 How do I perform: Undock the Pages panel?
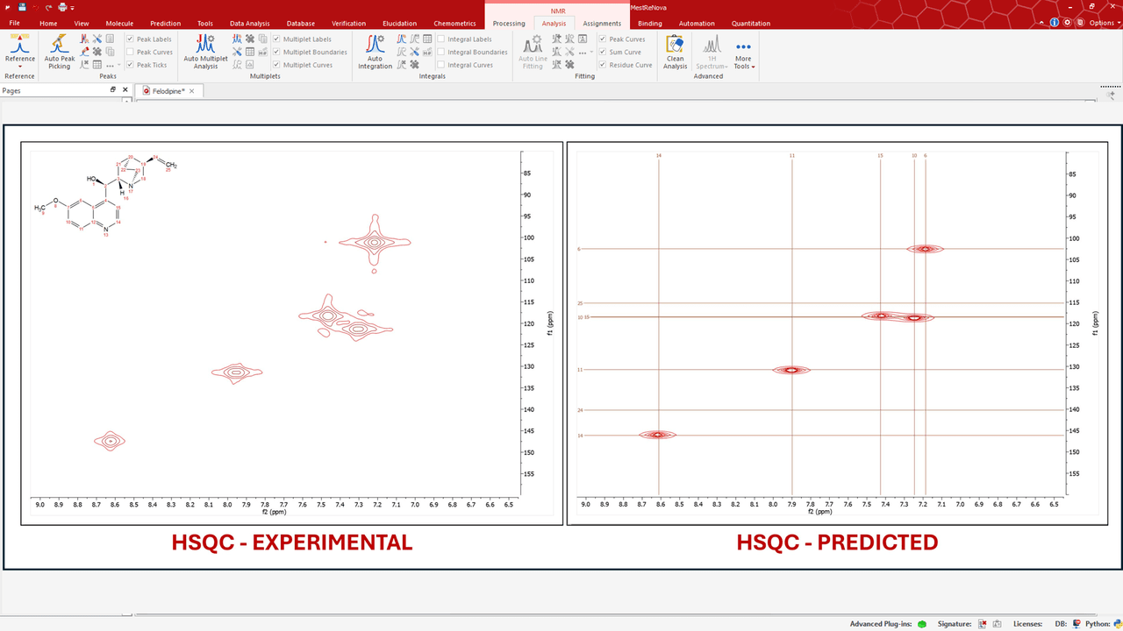(x=112, y=90)
